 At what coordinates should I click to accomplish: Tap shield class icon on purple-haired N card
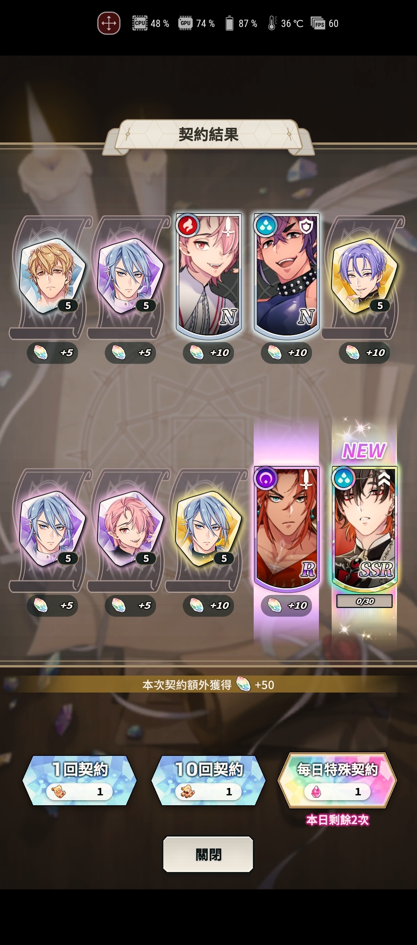coord(306,226)
